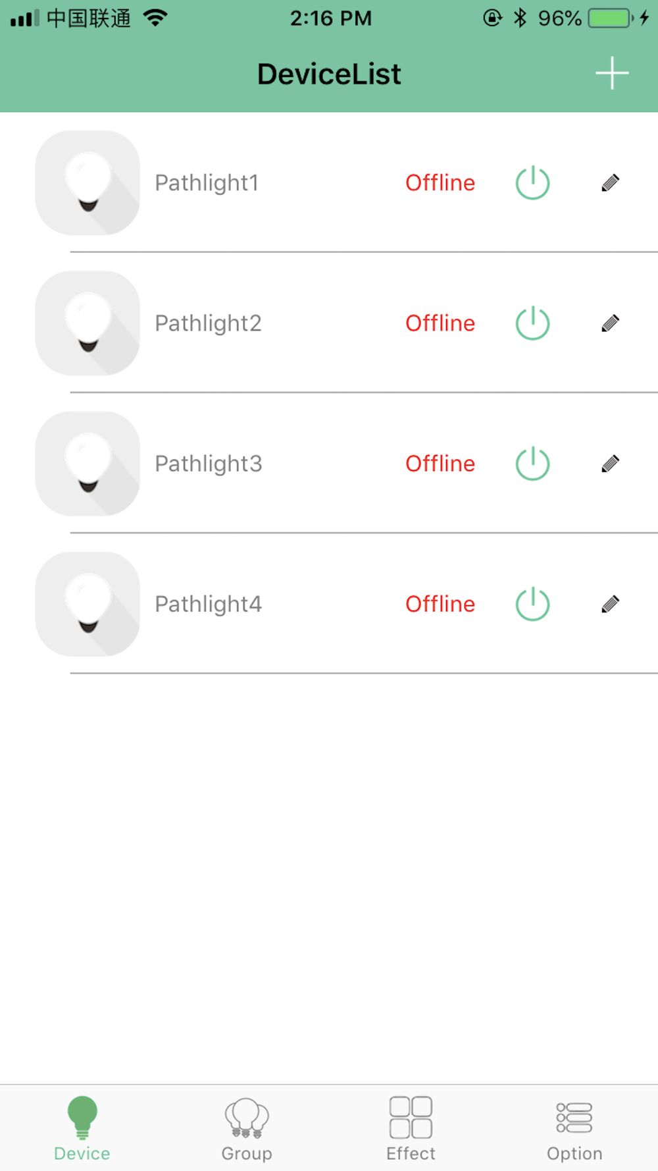Viewport: 658px width, 1171px height.
Task: Choose the Pathlight4 bulb picture
Action: point(88,604)
